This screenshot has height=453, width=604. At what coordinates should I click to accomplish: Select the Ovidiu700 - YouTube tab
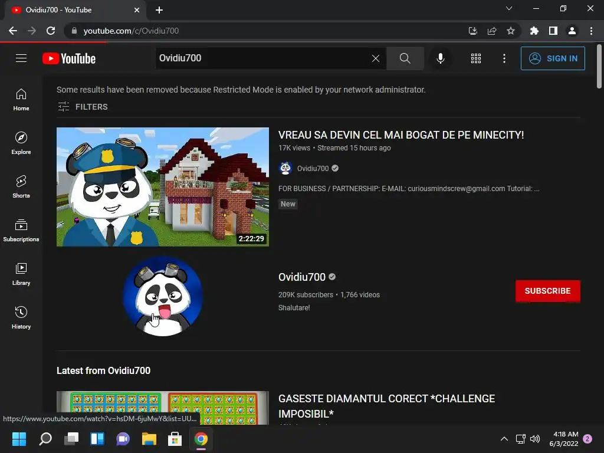coord(75,10)
